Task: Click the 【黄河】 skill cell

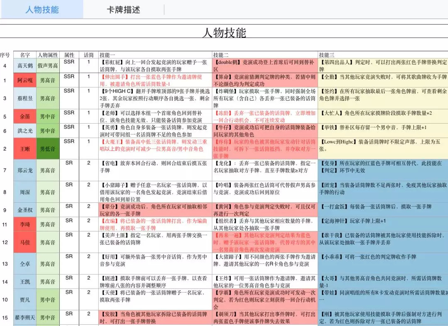Action: point(265,210)
